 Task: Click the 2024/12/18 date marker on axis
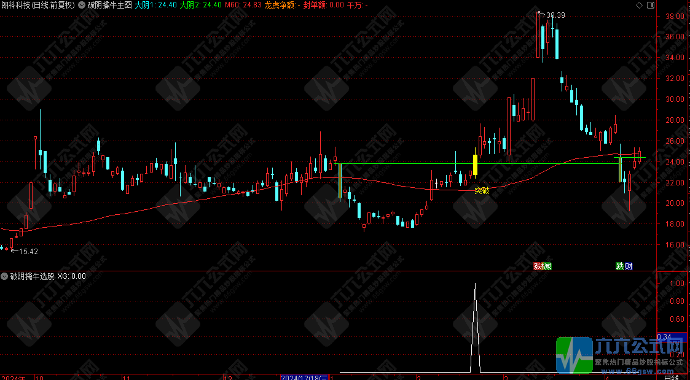[x=304, y=376]
